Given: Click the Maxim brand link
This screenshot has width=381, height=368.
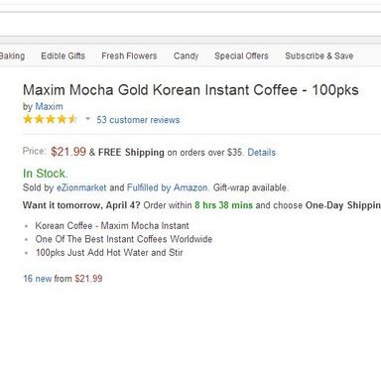Looking at the screenshot, I should [49, 106].
